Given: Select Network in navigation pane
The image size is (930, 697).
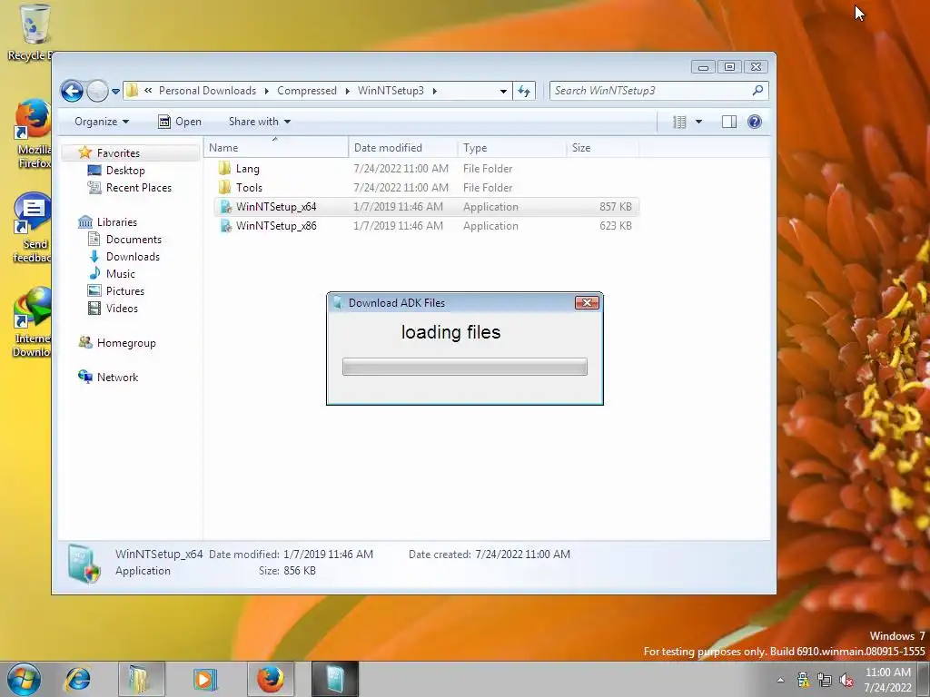Looking at the screenshot, I should [117, 377].
